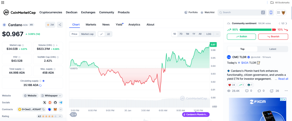
Task: Toggle LOG scale on chart
Action: 209,34
